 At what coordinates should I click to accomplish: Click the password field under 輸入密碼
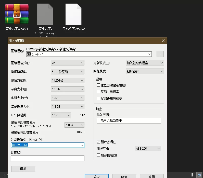pyautogui.click(x=129, y=121)
